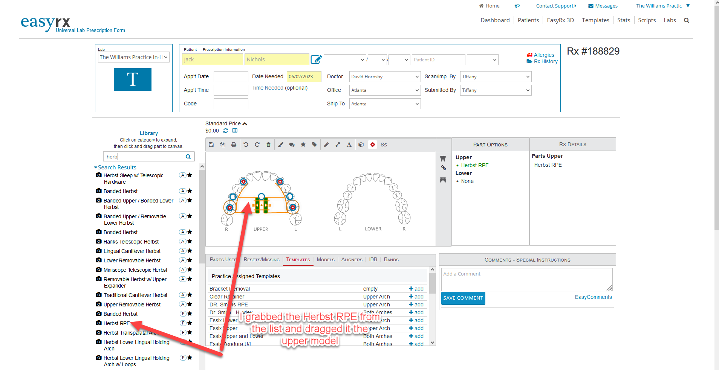This screenshot has height=370, width=719.
Task: Toggle favorite star for Miniscope Telescopic Herbst
Action: pos(190,270)
